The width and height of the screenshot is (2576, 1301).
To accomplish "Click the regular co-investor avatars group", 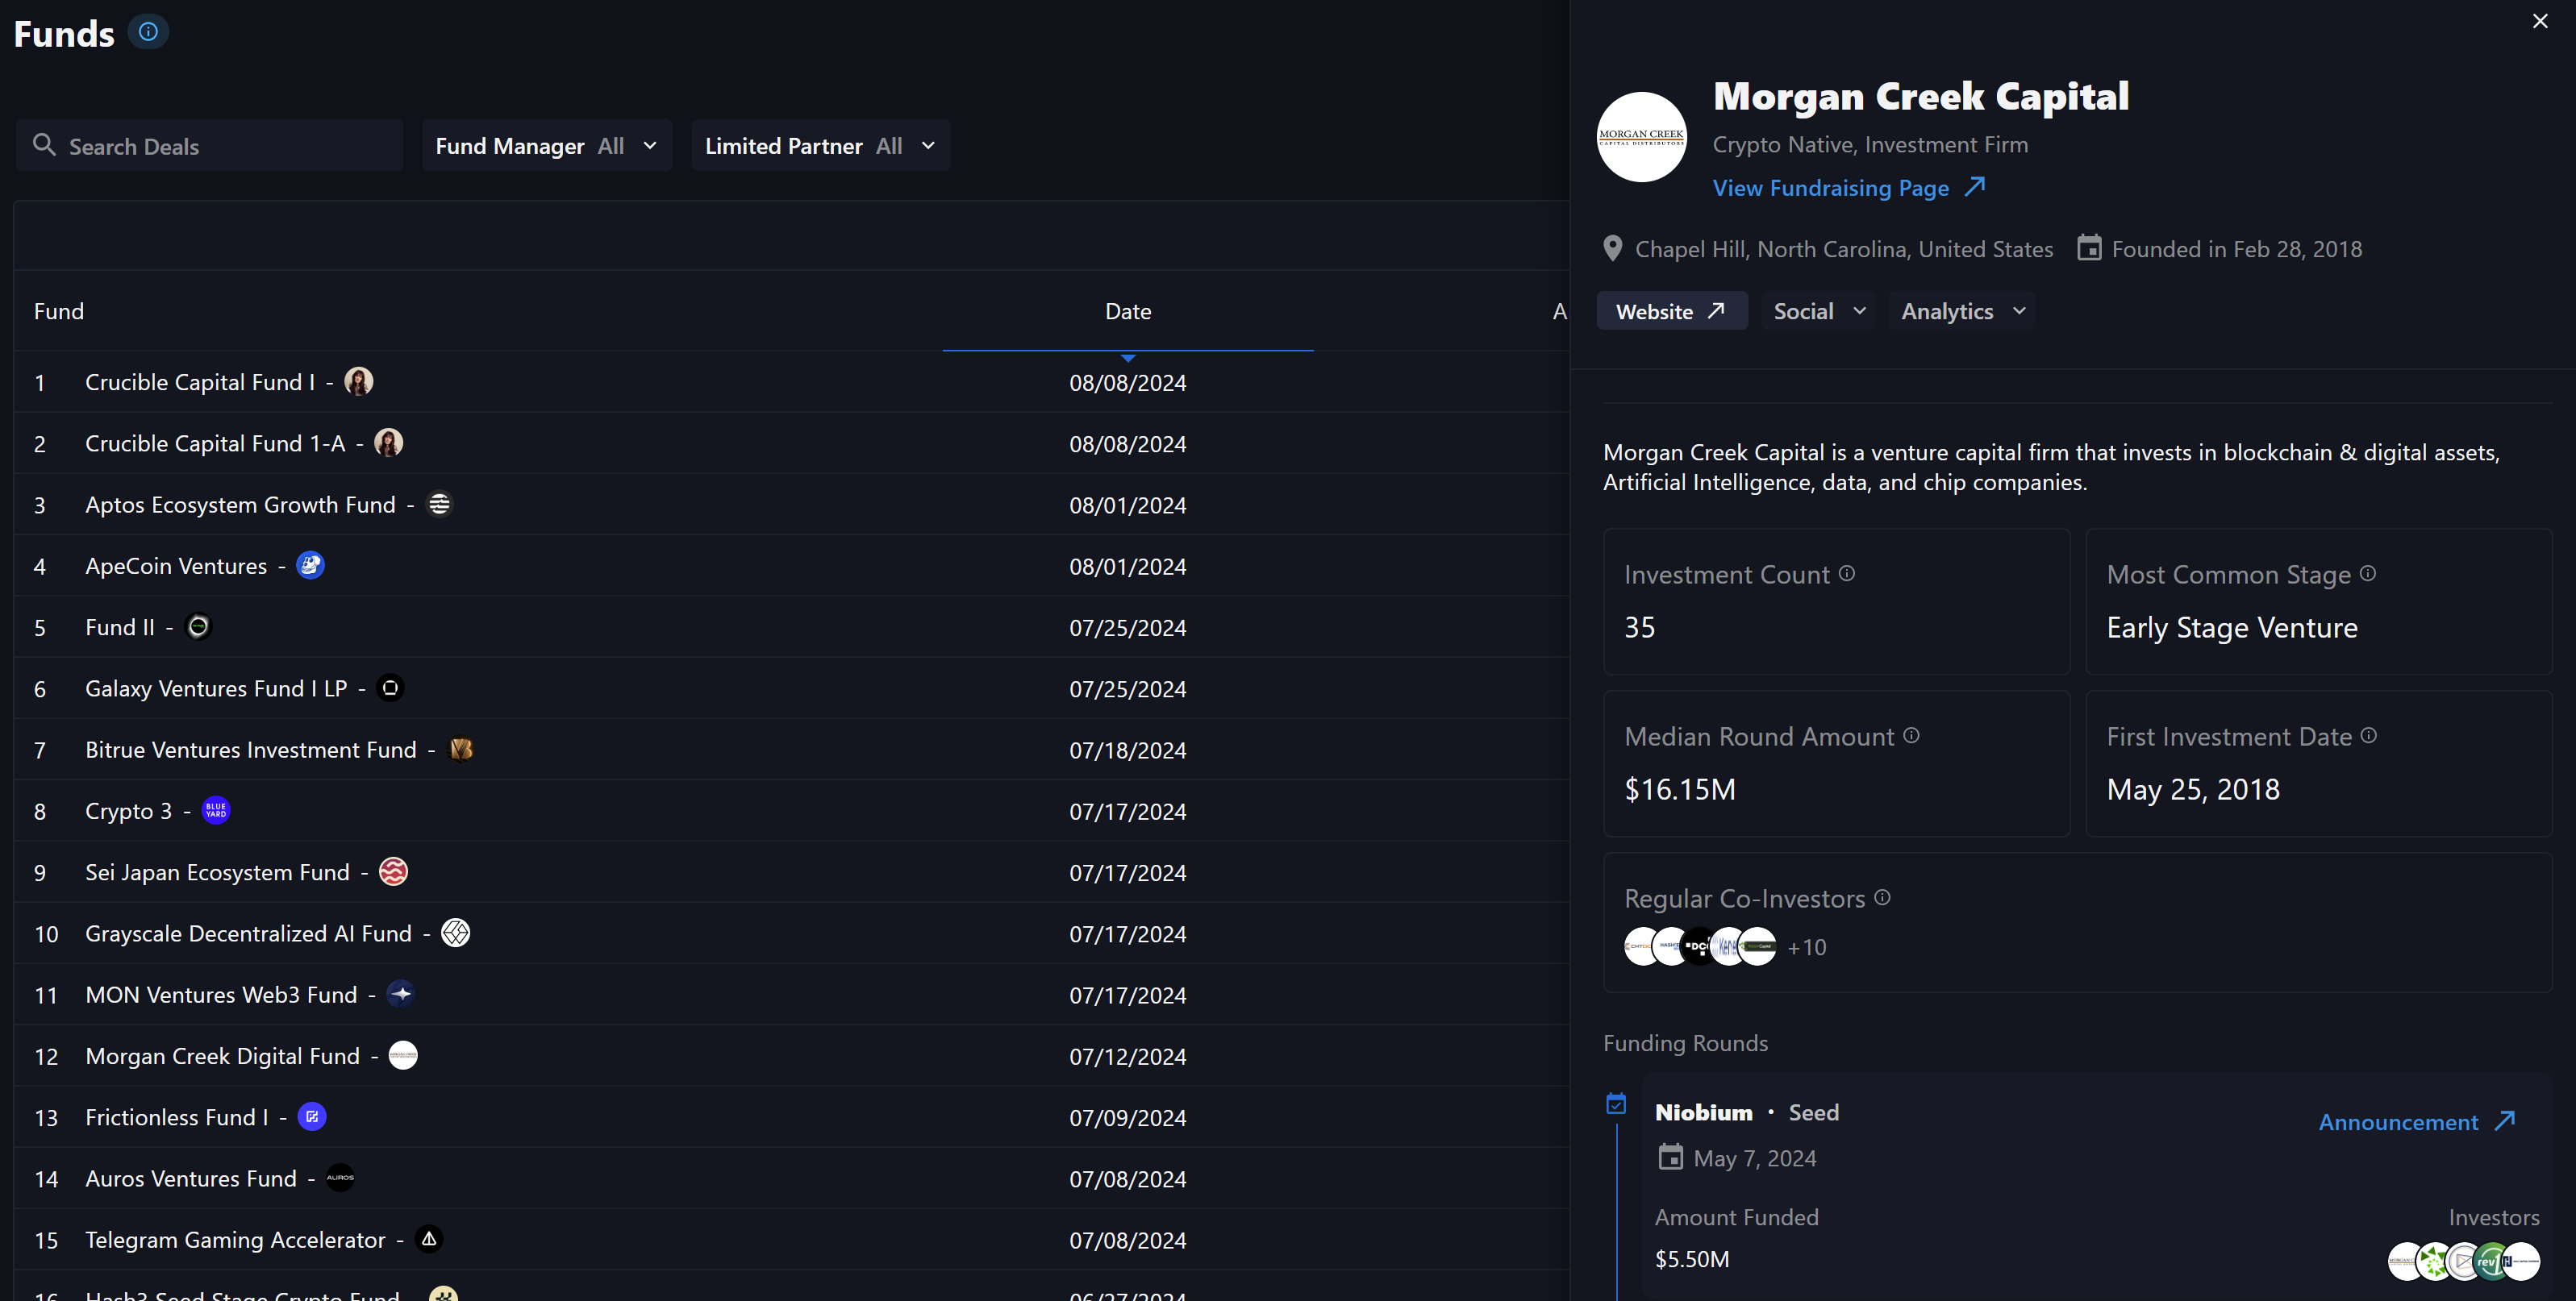I will click(x=1700, y=946).
